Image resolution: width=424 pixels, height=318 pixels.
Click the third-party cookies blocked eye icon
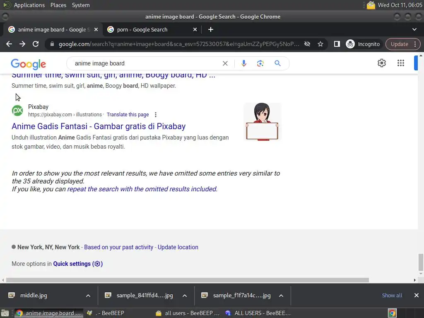tap(307, 44)
